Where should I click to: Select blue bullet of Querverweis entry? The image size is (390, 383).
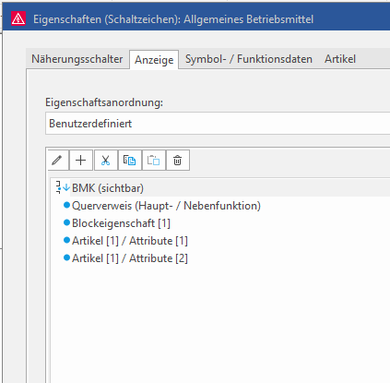tap(66, 205)
